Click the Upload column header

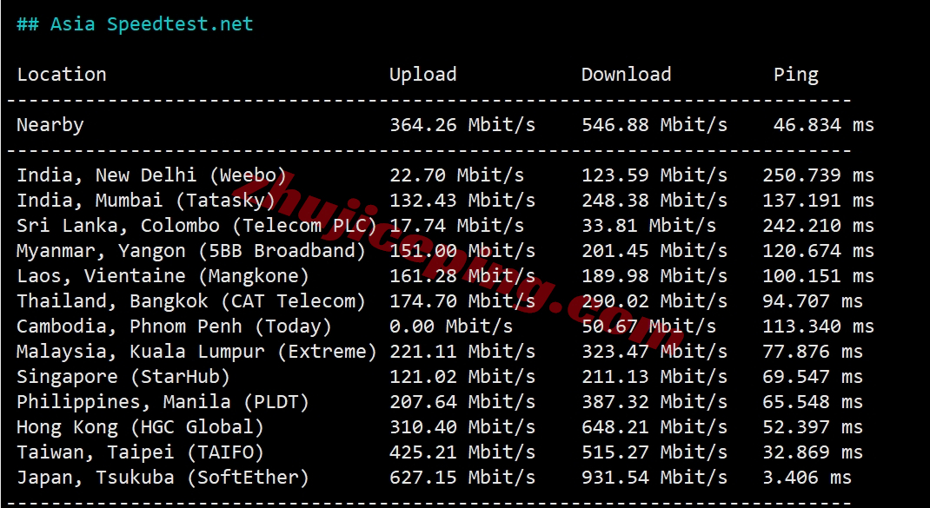point(423,75)
